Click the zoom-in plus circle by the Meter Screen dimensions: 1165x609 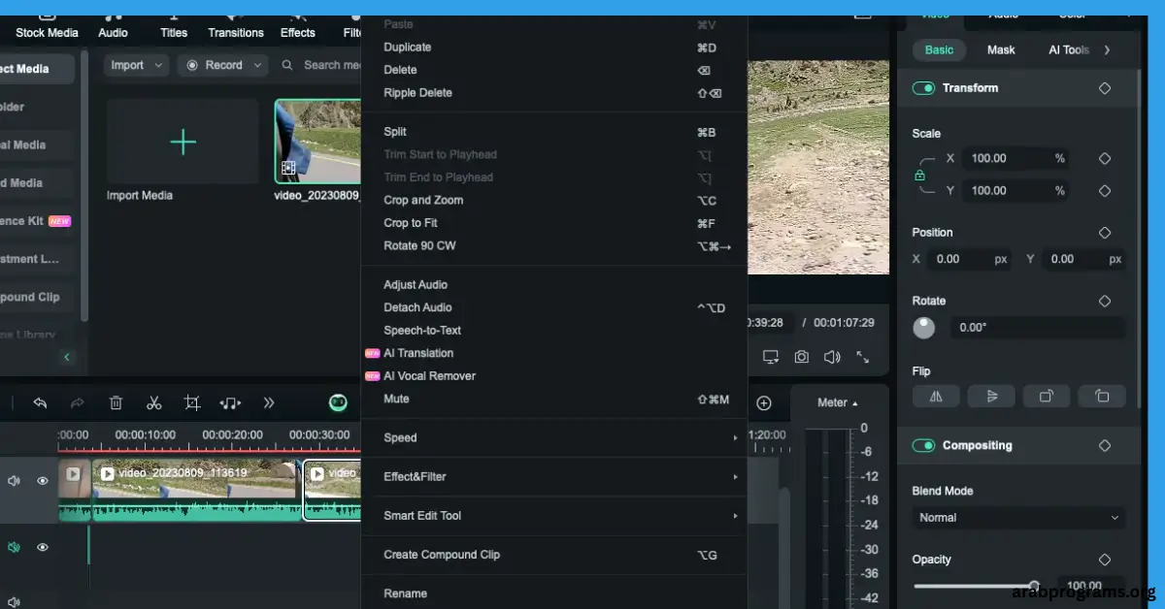(764, 402)
